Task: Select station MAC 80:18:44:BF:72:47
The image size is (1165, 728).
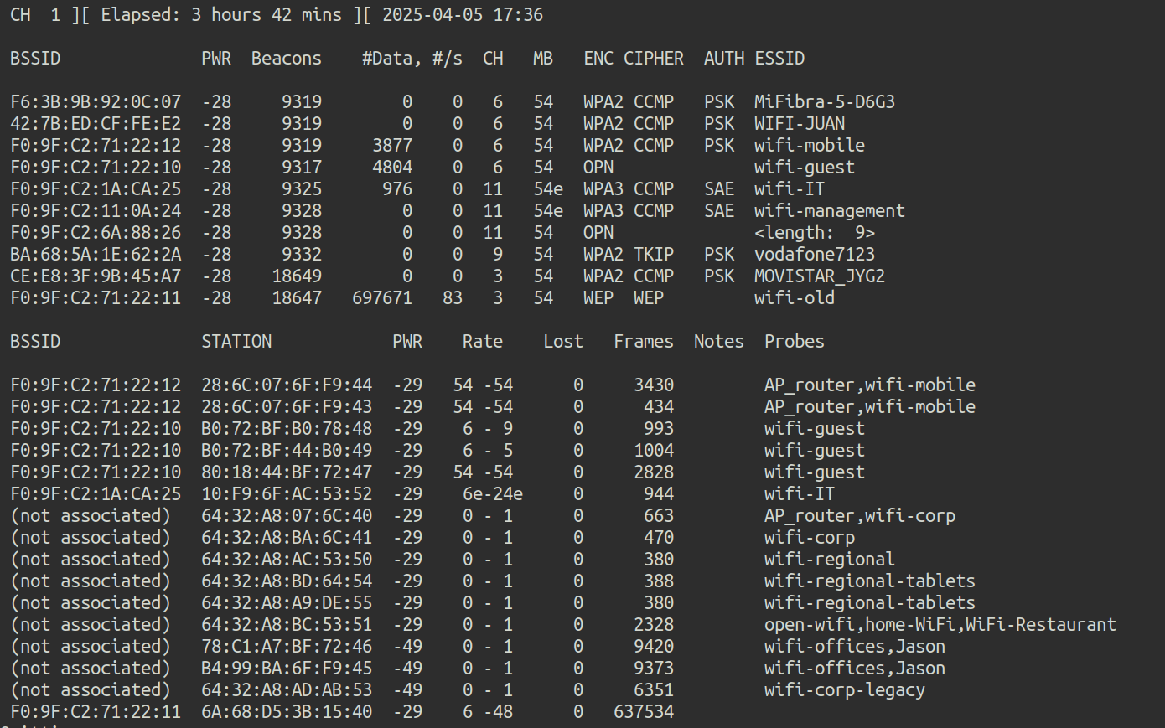Action: click(287, 472)
